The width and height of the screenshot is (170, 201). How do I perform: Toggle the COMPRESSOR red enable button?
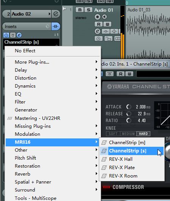pos(106,187)
